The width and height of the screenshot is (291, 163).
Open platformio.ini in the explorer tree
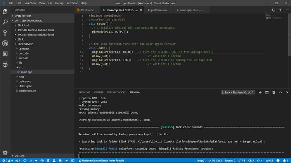click(x=43, y=91)
